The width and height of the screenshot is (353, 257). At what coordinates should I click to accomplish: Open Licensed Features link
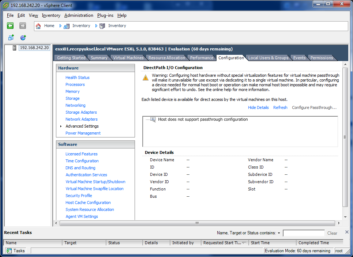coord(82,154)
